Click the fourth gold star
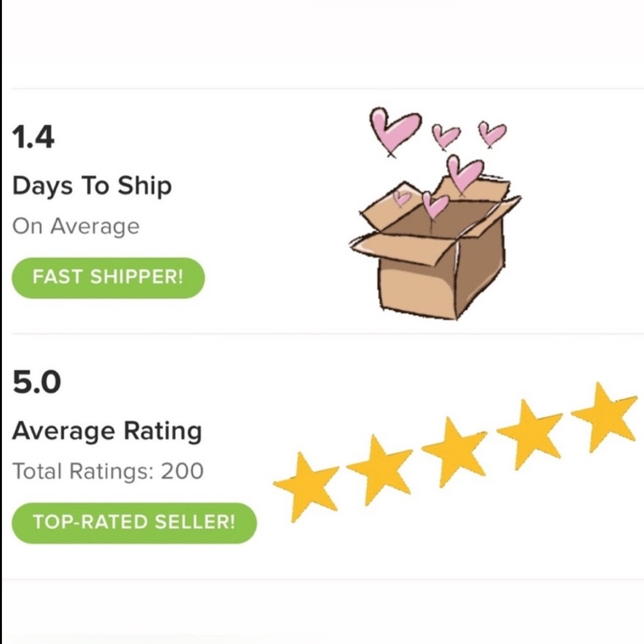This screenshot has width=644, height=644. [x=529, y=433]
